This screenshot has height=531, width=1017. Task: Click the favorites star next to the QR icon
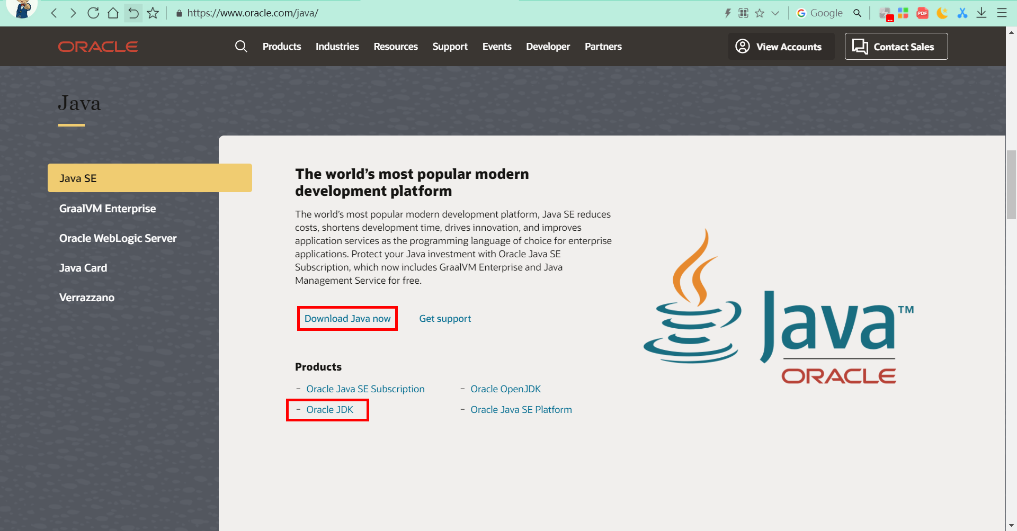(760, 13)
